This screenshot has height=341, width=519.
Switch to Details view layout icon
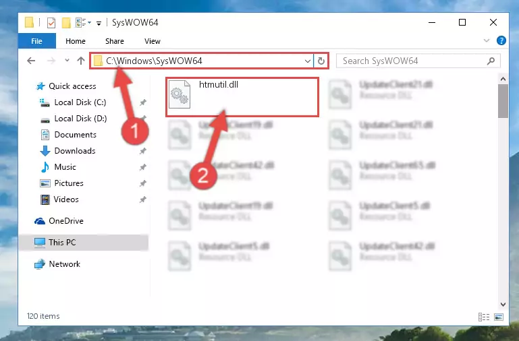pos(484,317)
